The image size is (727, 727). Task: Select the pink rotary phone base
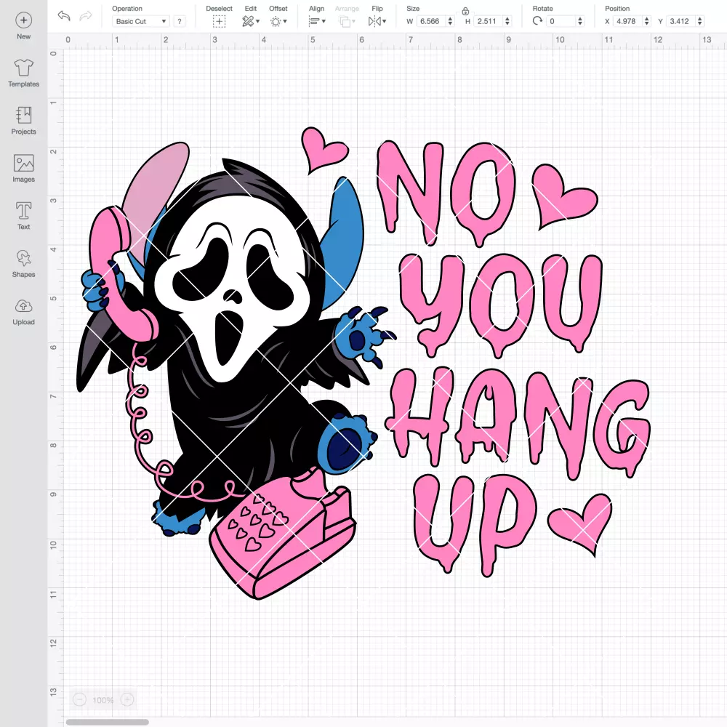click(x=283, y=533)
